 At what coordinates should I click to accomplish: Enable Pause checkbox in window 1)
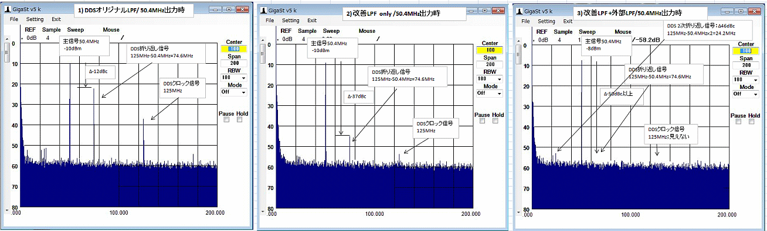tap(227, 119)
